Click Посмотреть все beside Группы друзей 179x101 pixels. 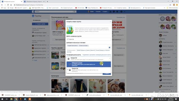click(121, 48)
